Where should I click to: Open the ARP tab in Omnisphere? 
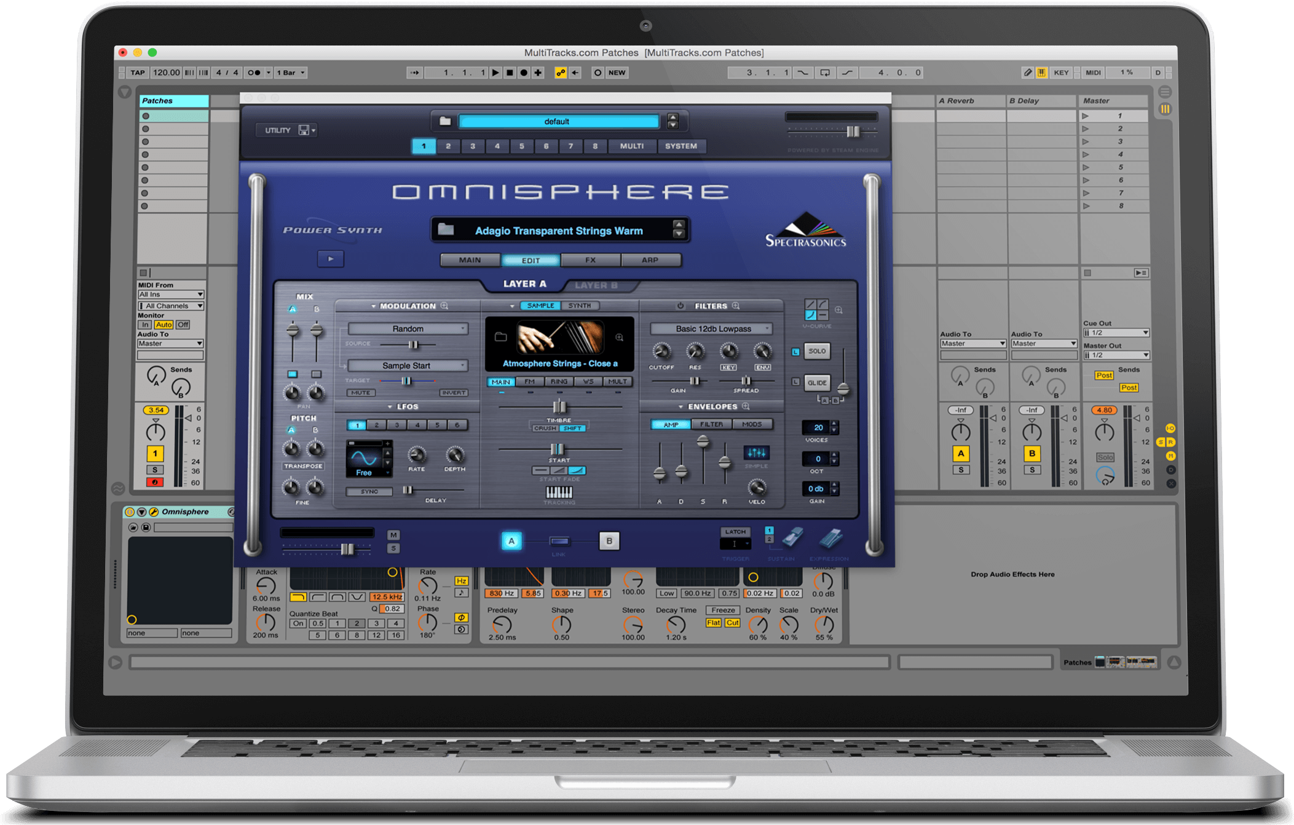click(651, 259)
